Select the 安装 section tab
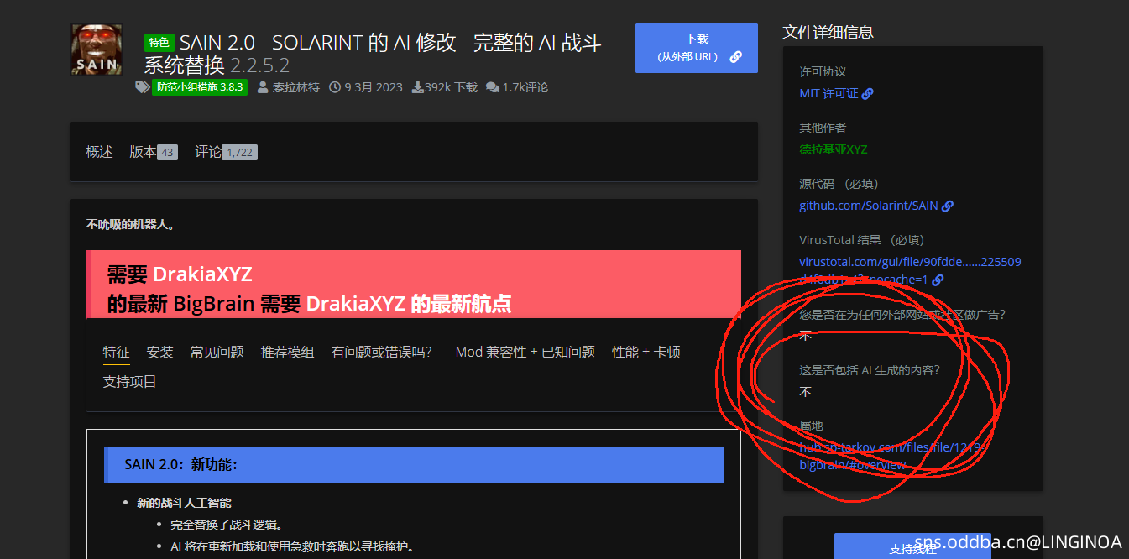Image resolution: width=1129 pixels, height=559 pixels. pyautogui.click(x=159, y=352)
